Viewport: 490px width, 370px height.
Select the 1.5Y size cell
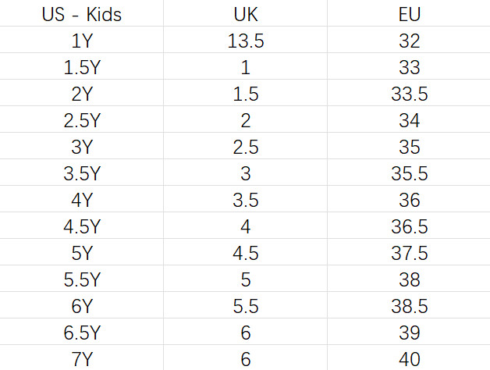point(82,67)
